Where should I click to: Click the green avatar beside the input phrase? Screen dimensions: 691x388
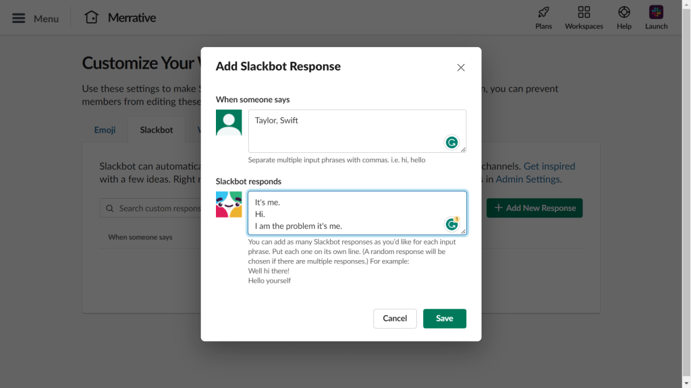[x=229, y=122]
